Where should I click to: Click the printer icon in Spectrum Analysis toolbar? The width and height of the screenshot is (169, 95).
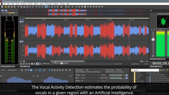[x=70, y=70]
